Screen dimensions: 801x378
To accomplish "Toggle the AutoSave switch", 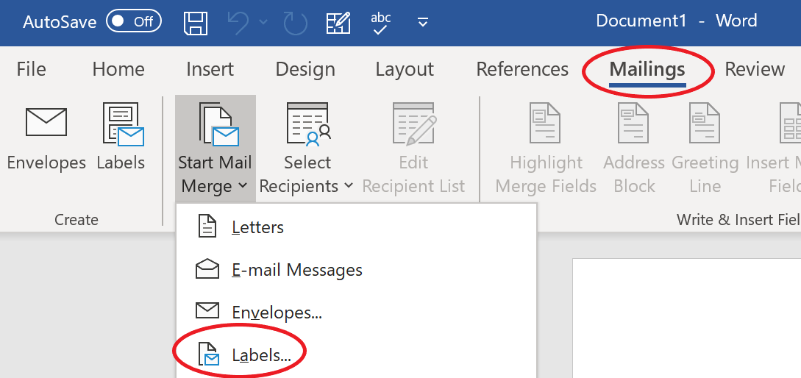I will pos(133,21).
